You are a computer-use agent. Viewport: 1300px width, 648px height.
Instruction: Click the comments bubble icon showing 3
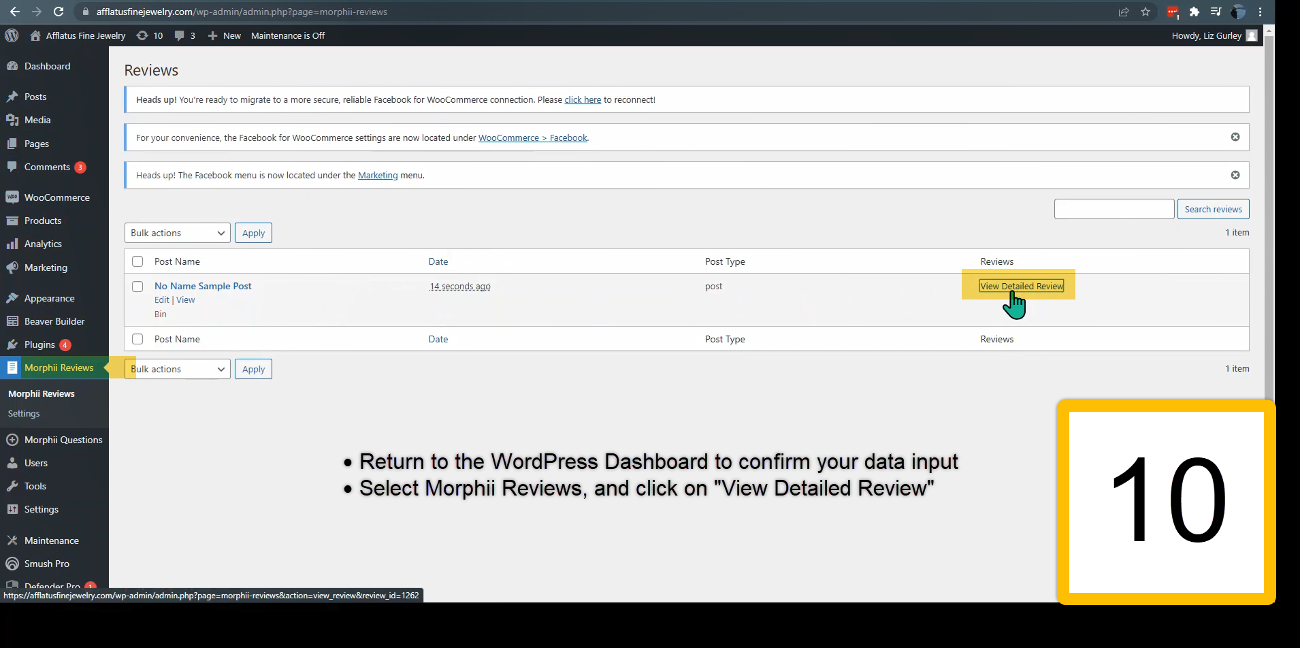tap(179, 35)
